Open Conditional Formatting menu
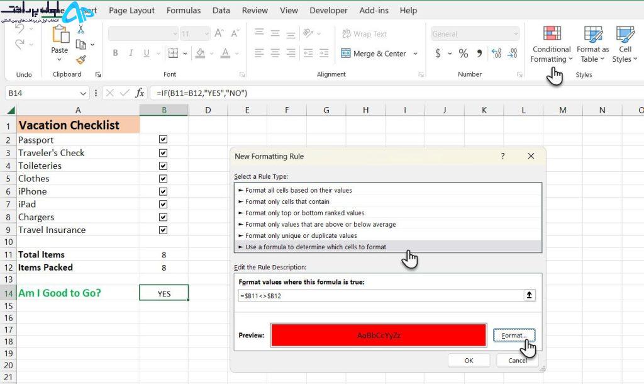Image resolution: width=644 pixels, height=384 pixels. click(552, 45)
